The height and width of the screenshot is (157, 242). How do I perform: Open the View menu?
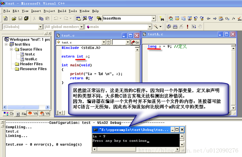click(x=25, y=11)
